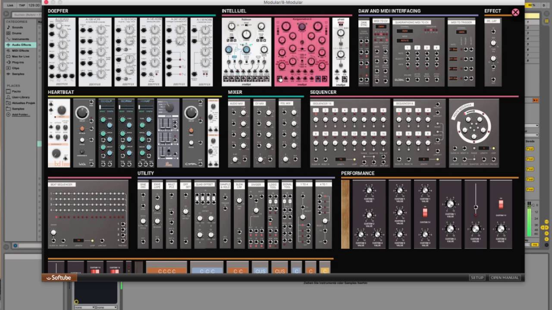Select the pink Korgasmatron II module
The image size is (552, 310).
(x=302, y=52)
